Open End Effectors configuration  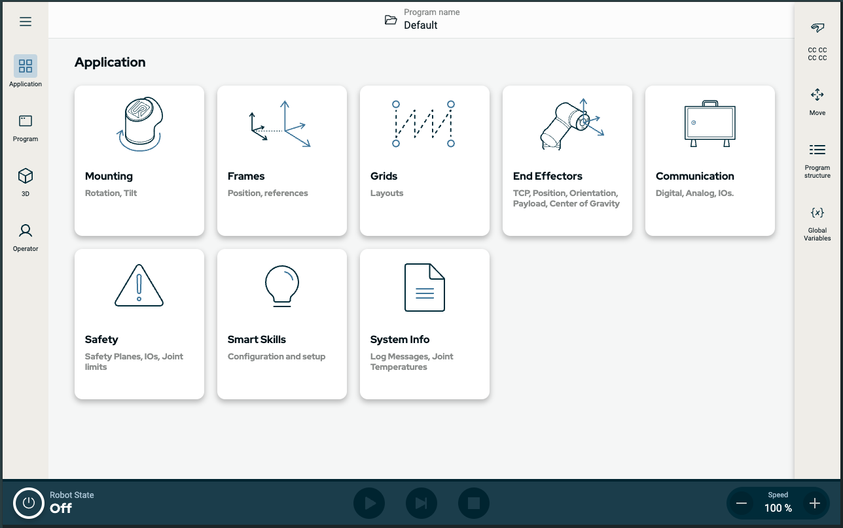(x=567, y=160)
